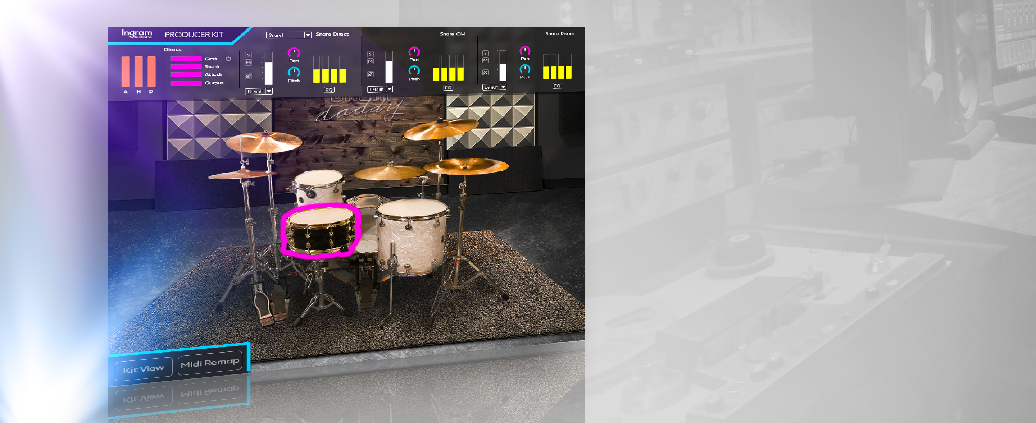
Task: Adjust the Snare Direct volume fader
Action: pos(269,68)
